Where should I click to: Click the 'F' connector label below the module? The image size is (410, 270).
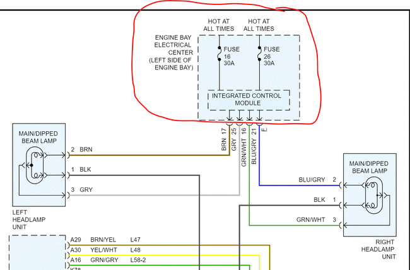coord(265,129)
